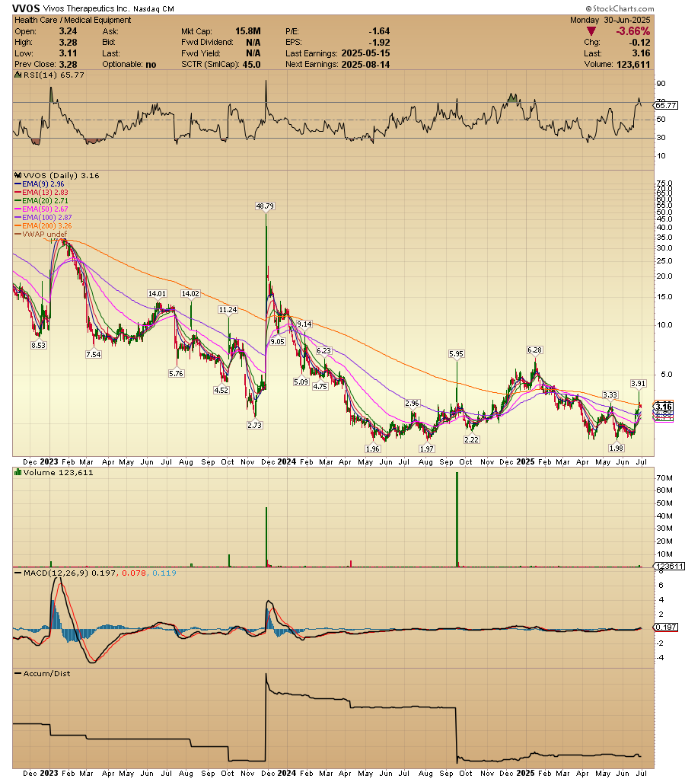Click the StockCharts.com attribution text

point(620,8)
